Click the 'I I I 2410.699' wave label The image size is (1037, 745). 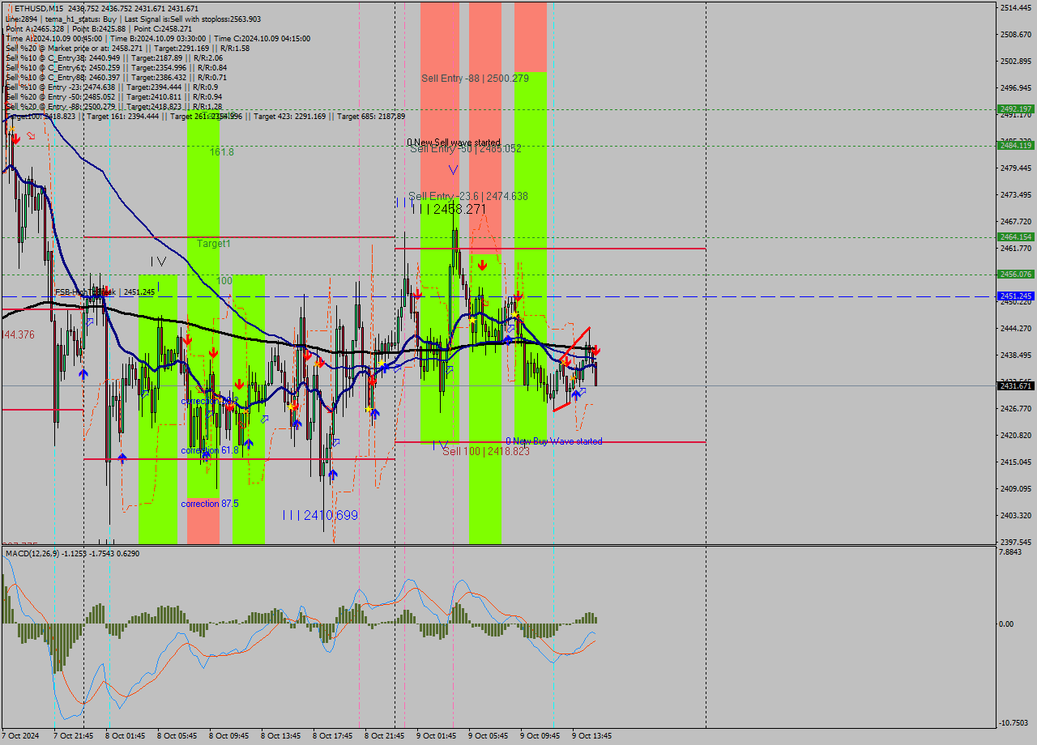320,515
